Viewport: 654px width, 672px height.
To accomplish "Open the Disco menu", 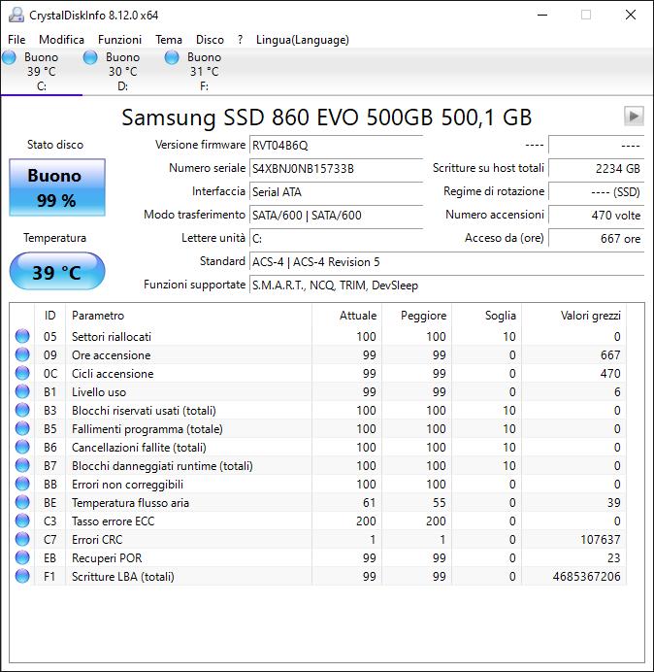I will (x=210, y=40).
